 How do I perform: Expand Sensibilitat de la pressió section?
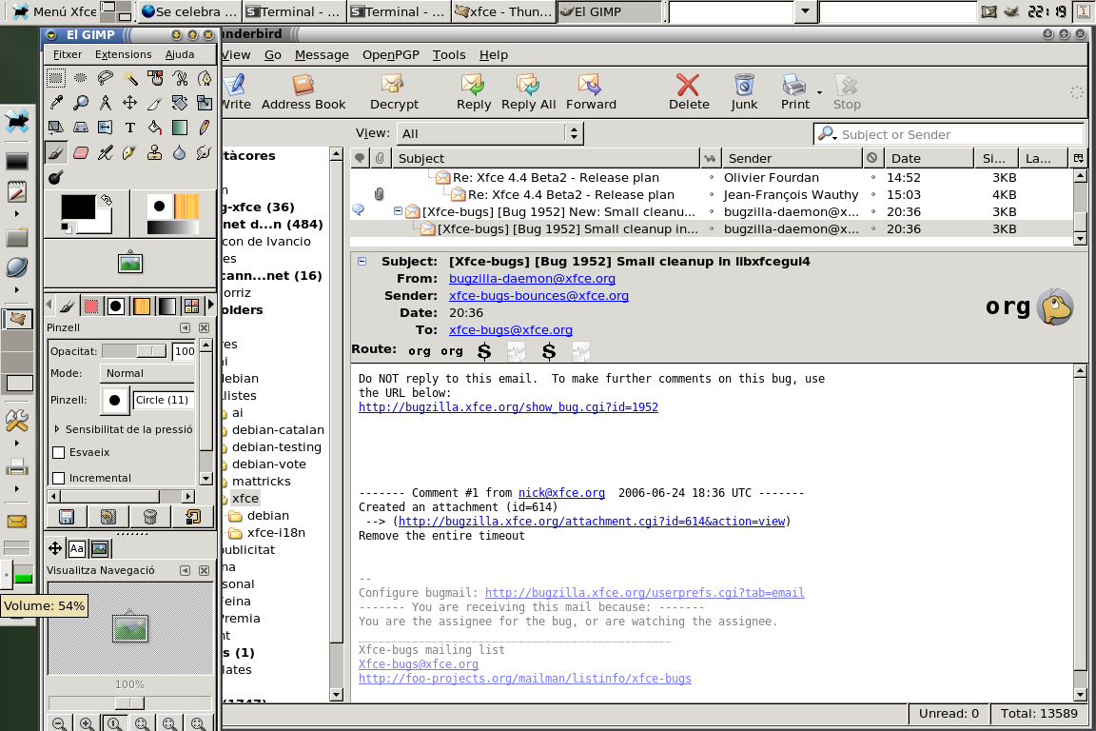pyautogui.click(x=57, y=429)
